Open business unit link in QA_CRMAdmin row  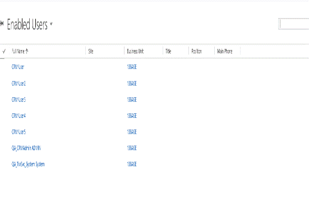point(132,148)
